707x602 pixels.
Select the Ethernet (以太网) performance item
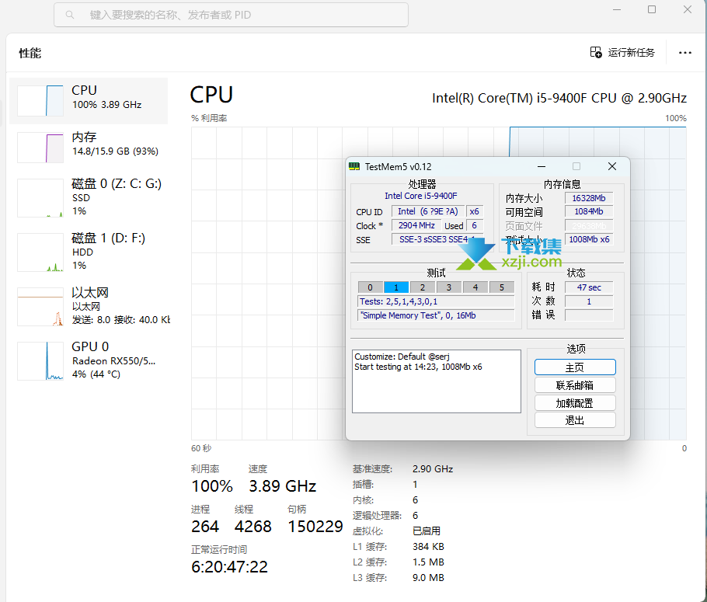point(89,306)
